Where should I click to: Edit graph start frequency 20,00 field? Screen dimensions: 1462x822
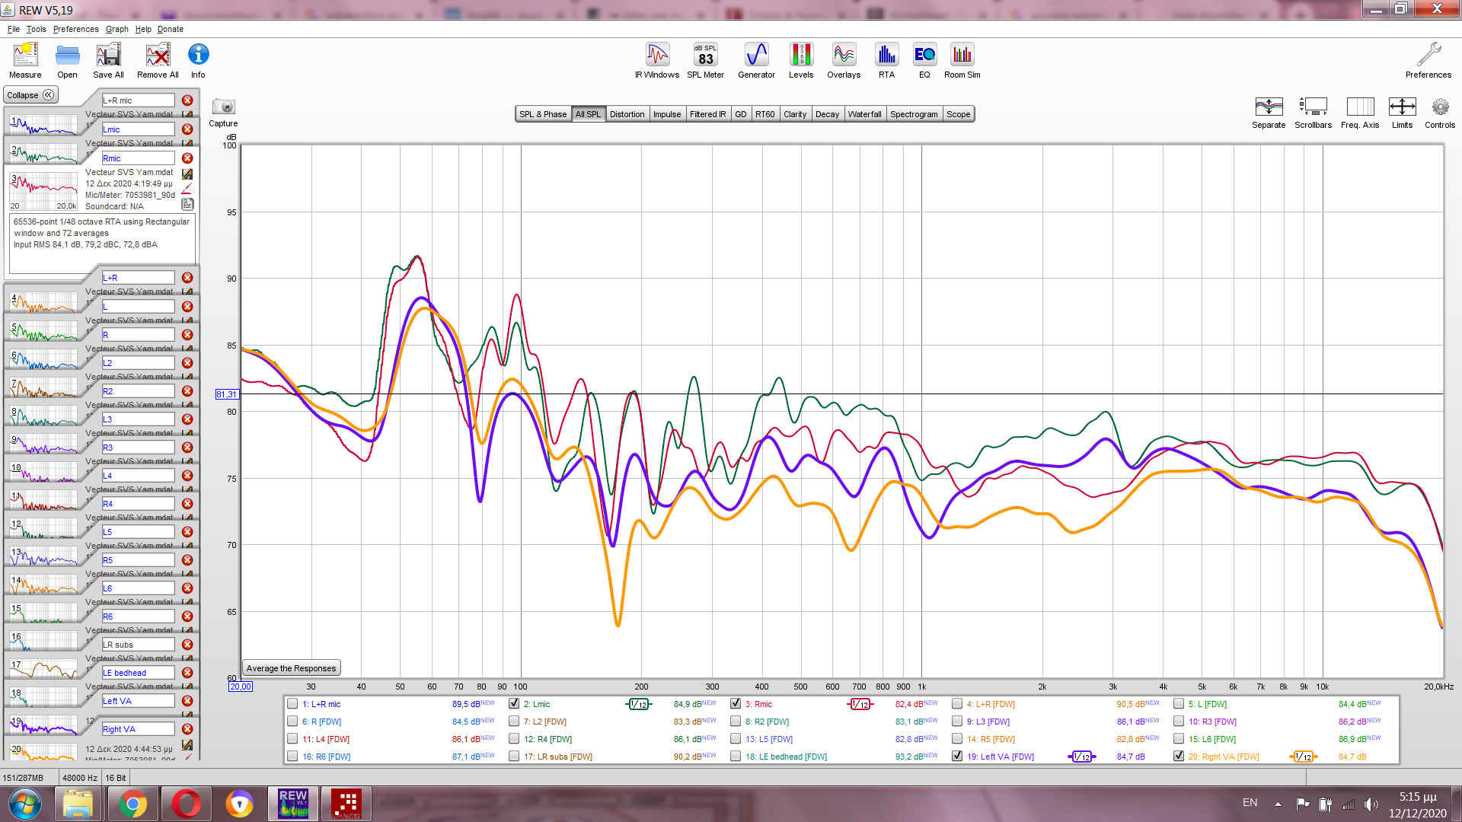pos(241,687)
